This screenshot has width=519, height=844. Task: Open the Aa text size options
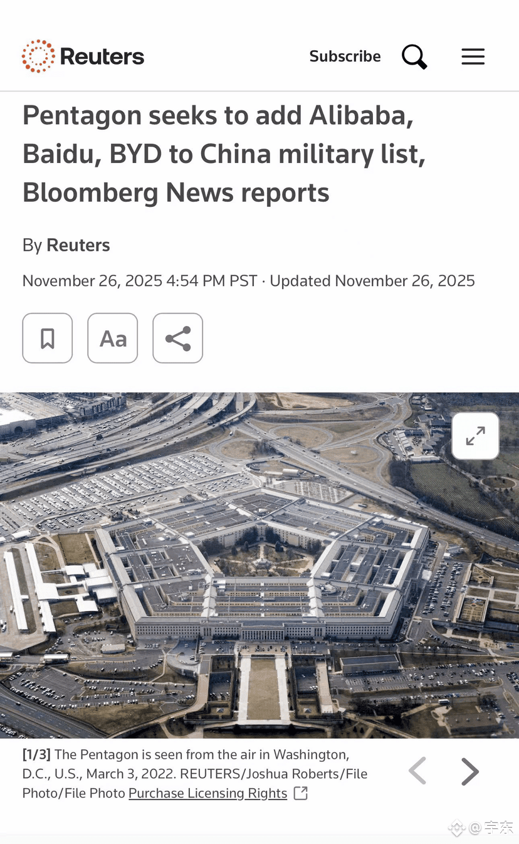(x=113, y=338)
